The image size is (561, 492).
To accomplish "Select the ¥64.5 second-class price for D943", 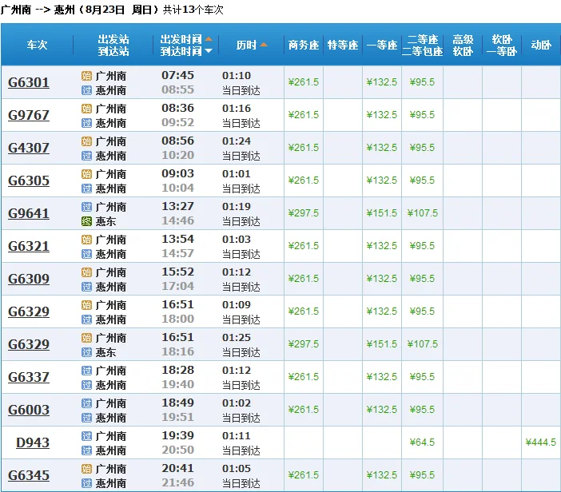I will 422,442.
